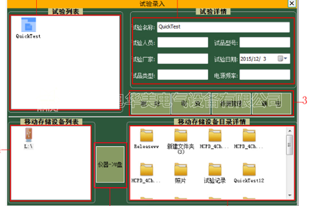Open the first HCPD_4Ch... folder in top row
311x206 pixels.
coord(215,135)
